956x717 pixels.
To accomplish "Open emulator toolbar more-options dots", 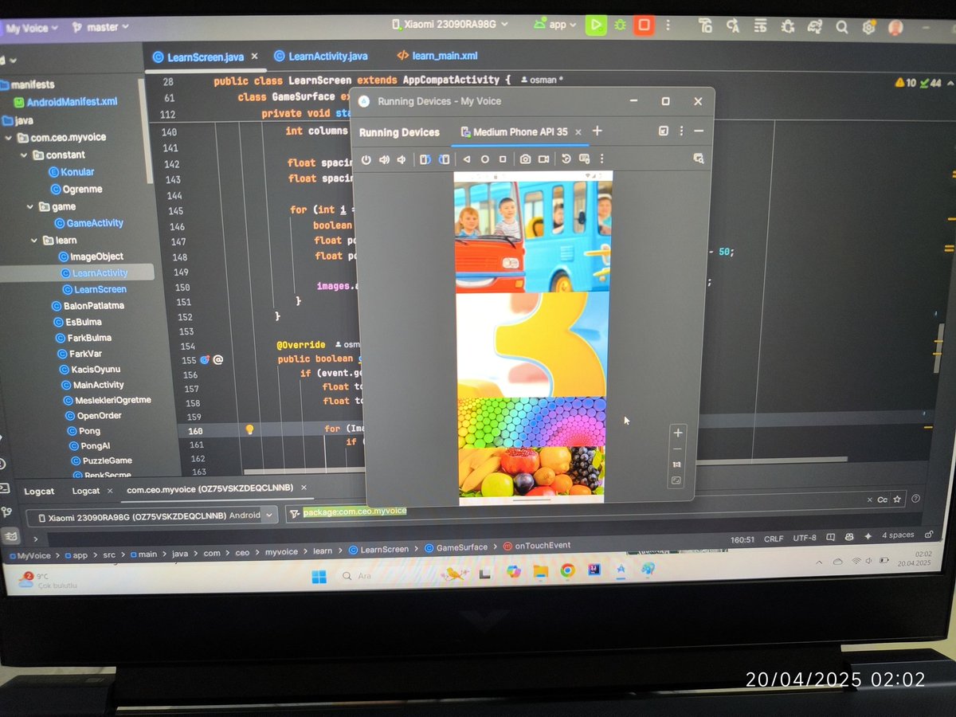I will click(x=602, y=159).
